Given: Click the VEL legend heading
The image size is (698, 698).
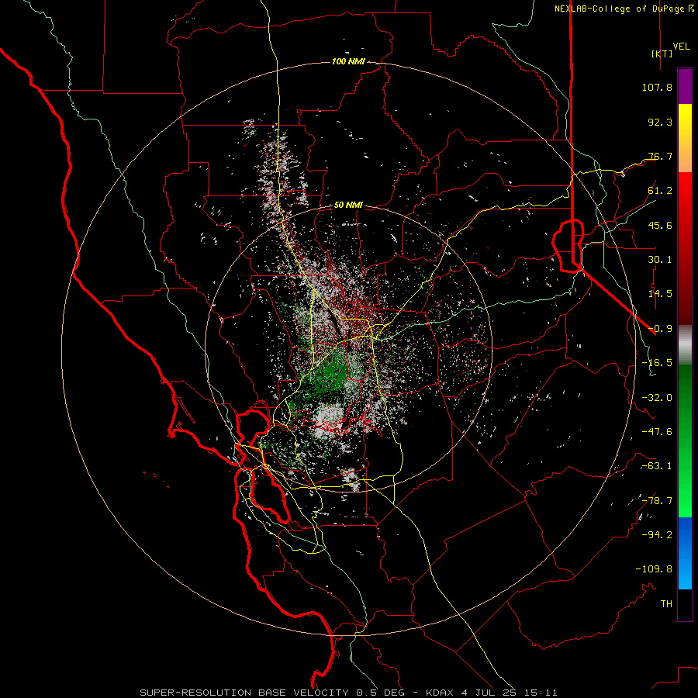Looking at the screenshot, I should point(681,47).
